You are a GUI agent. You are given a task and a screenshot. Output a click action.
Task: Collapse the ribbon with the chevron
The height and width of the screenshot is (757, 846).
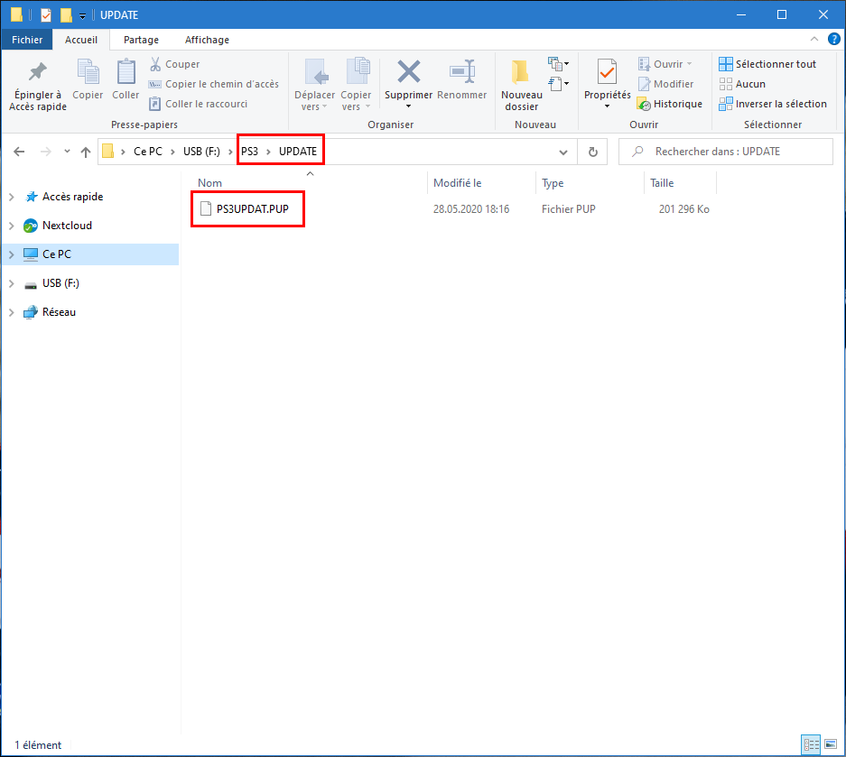(x=814, y=39)
